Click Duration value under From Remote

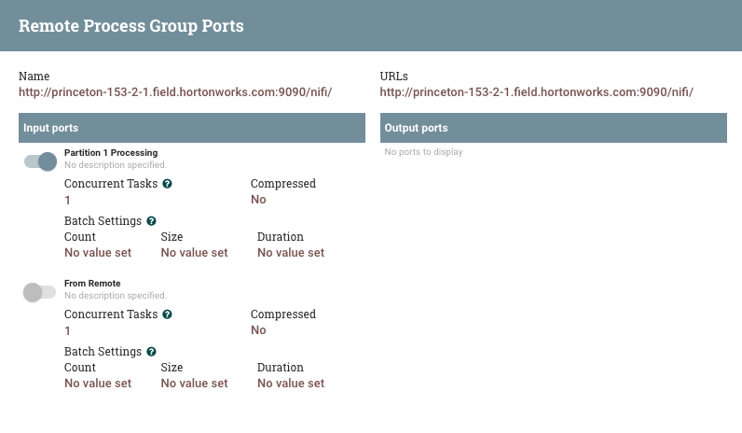click(291, 383)
